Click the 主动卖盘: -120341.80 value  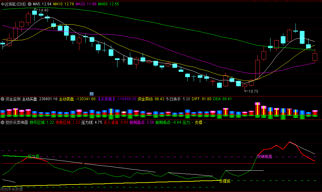coord(77,99)
